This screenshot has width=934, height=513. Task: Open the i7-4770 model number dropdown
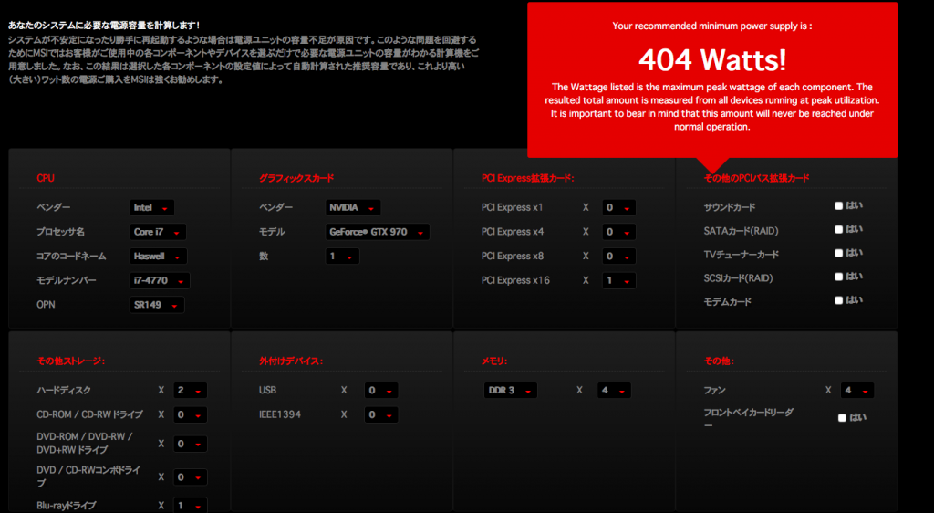coord(160,280)
